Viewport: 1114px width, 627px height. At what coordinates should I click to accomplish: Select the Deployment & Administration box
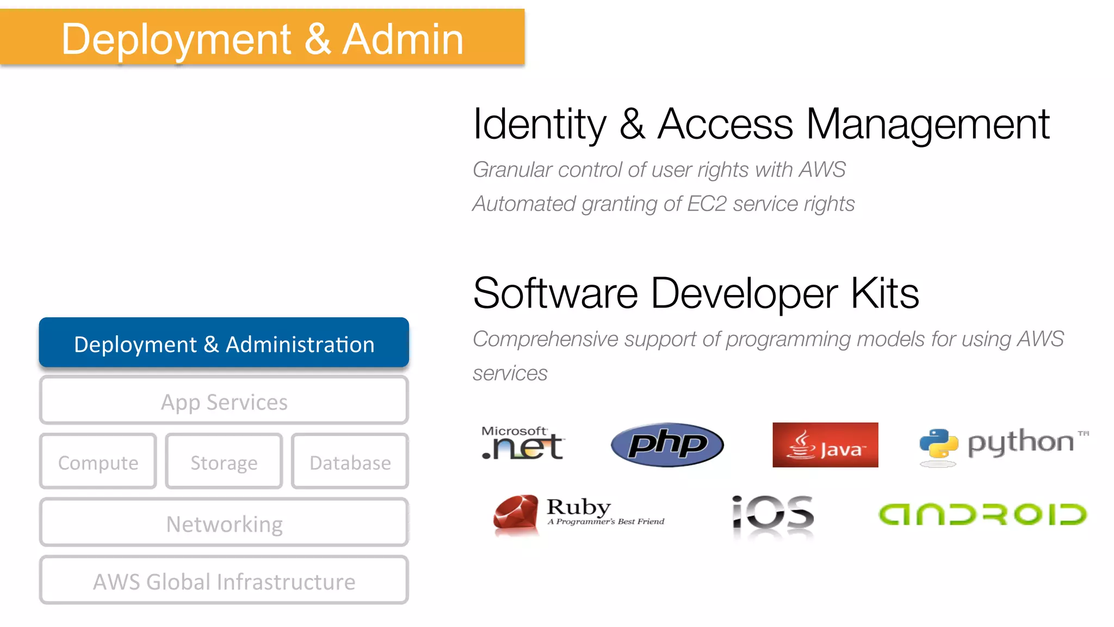pyautogui.click(x=224, y=342)
